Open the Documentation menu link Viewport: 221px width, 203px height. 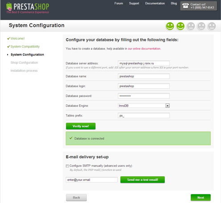[155, 3]
